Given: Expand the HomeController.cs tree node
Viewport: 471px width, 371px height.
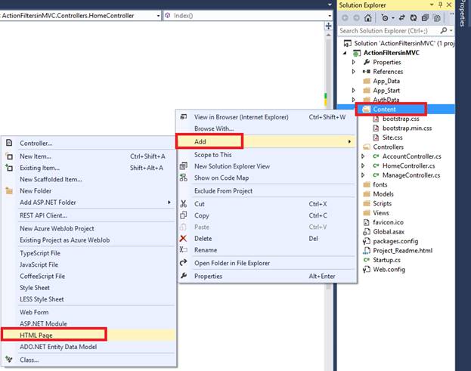Looking at the screenshot, I should tap(363, 165).
